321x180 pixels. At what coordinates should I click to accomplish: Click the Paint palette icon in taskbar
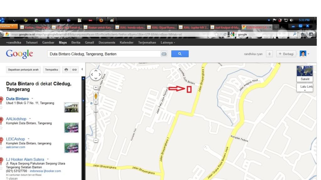pyautogui.click(x=112, y=20)
